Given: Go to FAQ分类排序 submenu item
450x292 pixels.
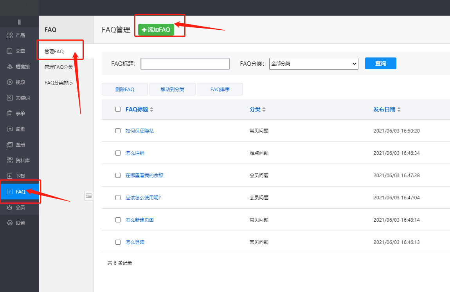Looking at the screenshot, I should [x=59, y=83].
